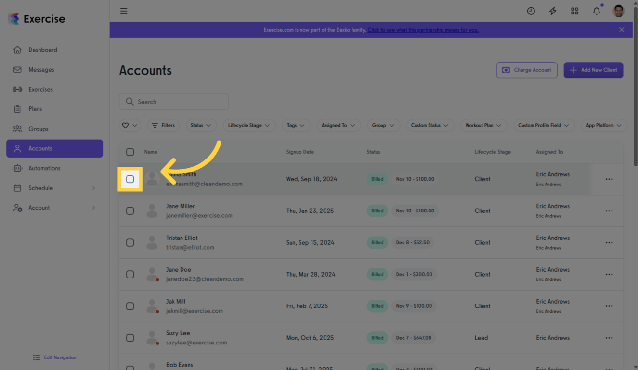The height and width of the screenshot is (370, 638).
Task: Expand the Workout Plan filter
Action: (x=483, y=125)
